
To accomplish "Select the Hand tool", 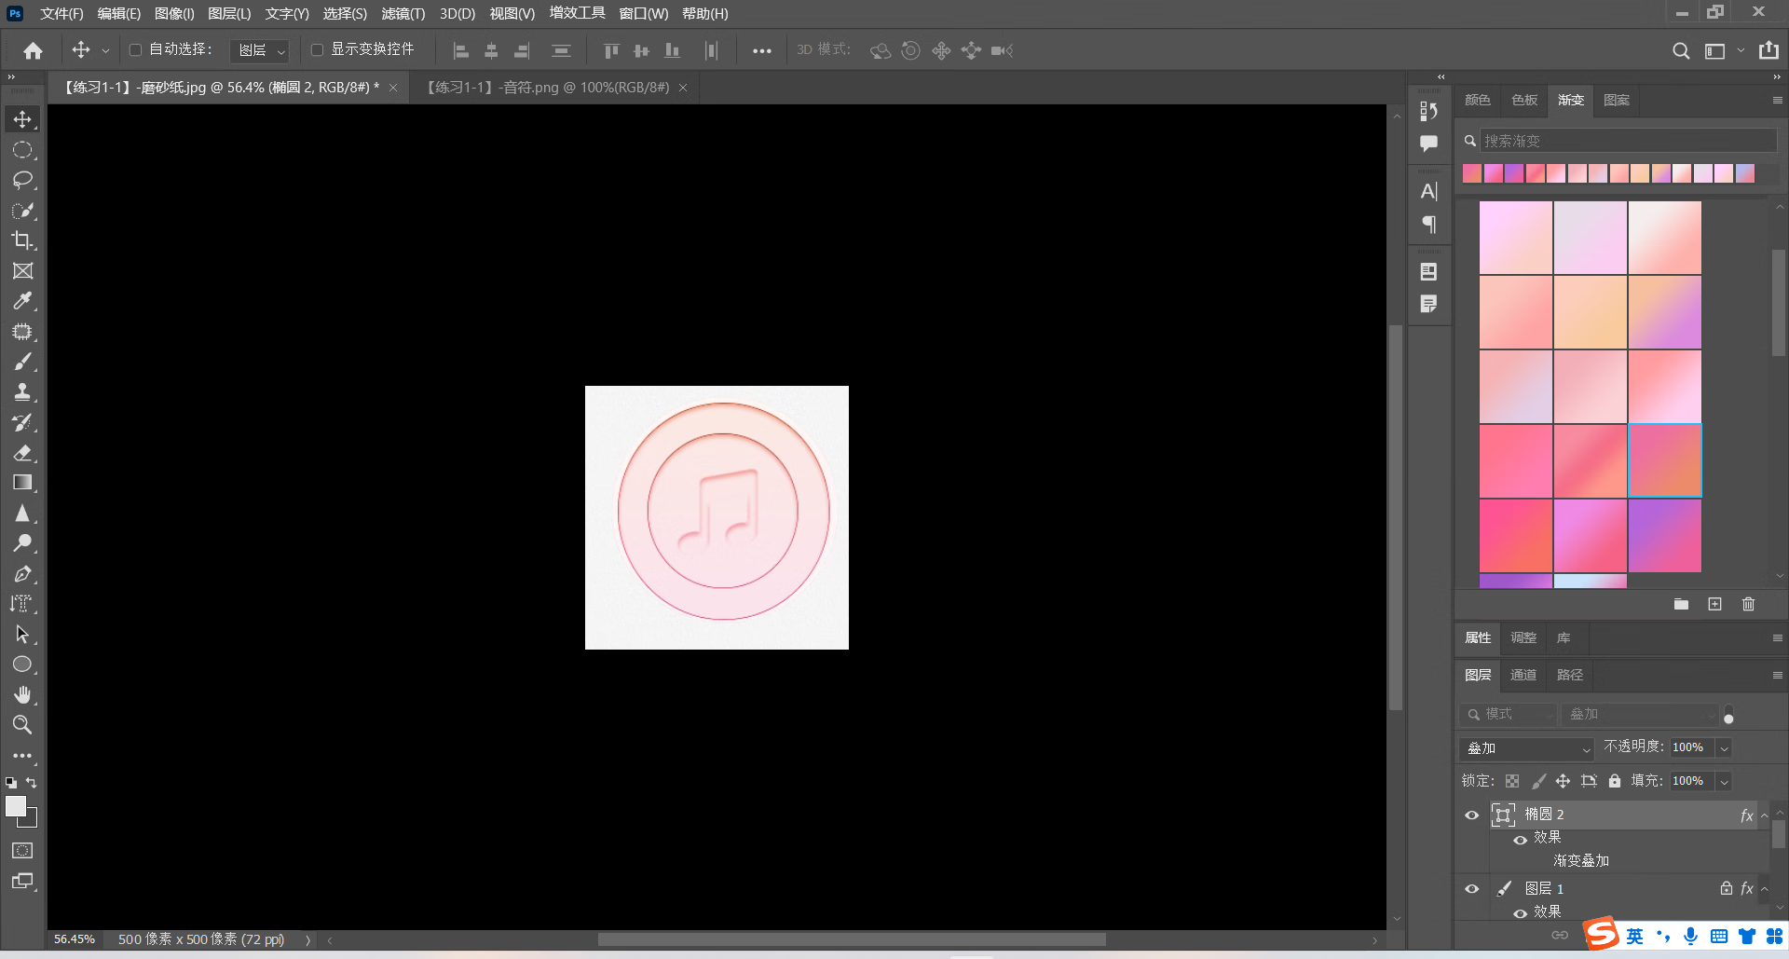I will [22, 695].
